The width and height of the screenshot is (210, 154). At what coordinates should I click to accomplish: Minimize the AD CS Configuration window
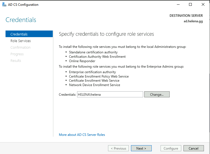(178, 5)
